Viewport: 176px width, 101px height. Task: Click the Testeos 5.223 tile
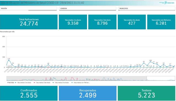(147, 93)
